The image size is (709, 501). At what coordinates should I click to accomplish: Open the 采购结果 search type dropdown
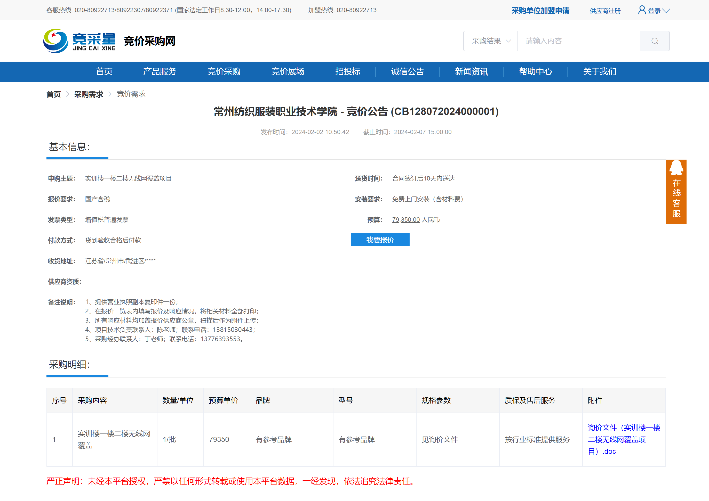tap(490, 41)
